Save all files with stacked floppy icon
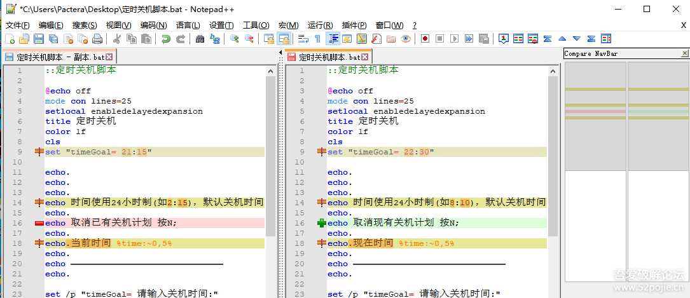Screen dimensions: 690x298 tap(53, 39)
